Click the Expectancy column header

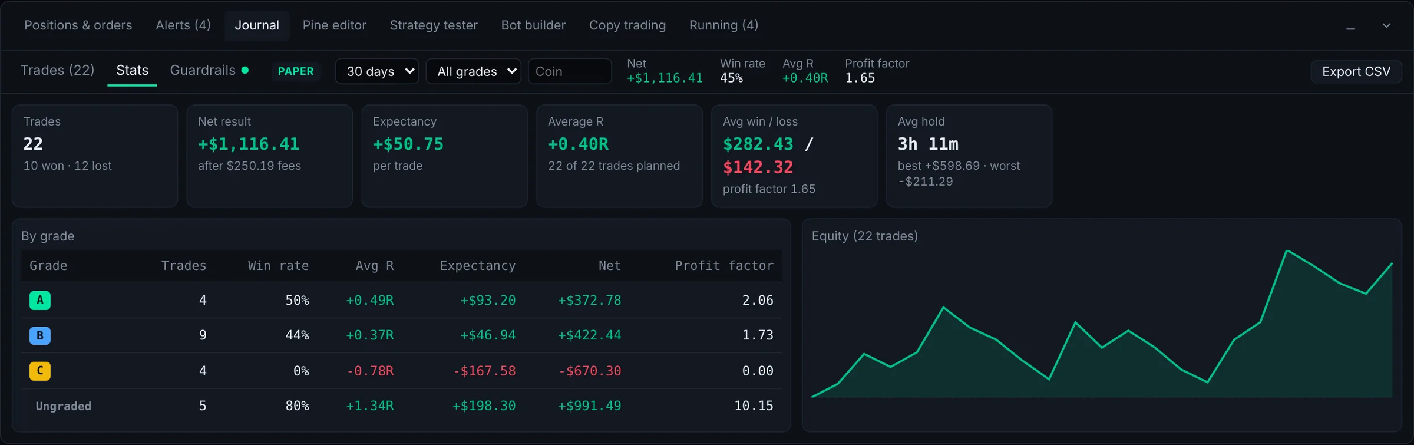[x=478, y=266]
